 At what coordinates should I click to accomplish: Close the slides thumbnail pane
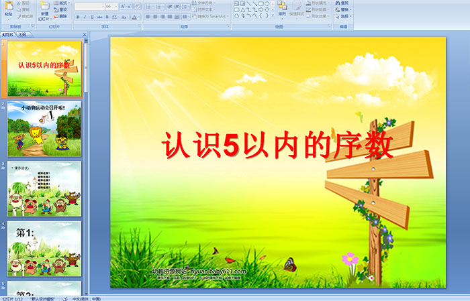85,35
